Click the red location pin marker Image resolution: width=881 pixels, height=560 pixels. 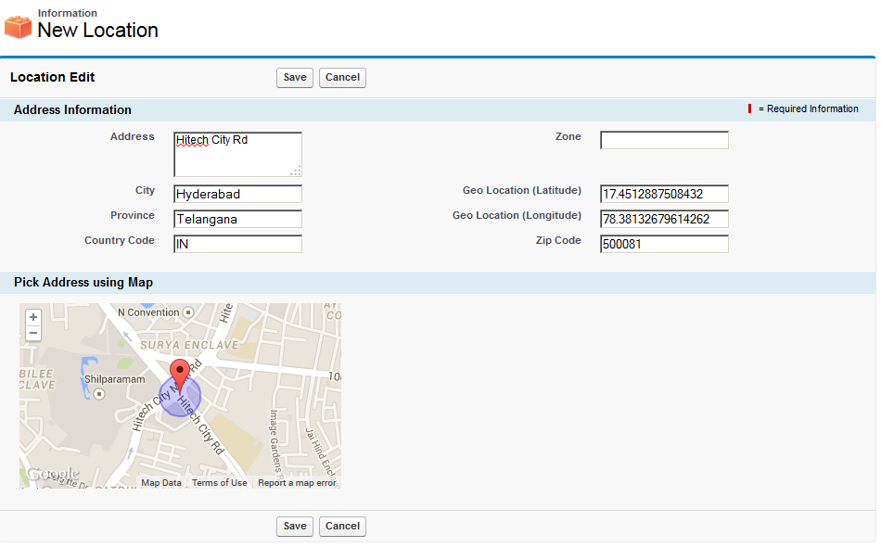pyautogui.click(x=180, y=377)
